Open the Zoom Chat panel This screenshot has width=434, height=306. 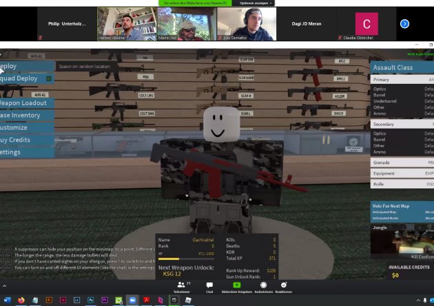click(209, 287)
